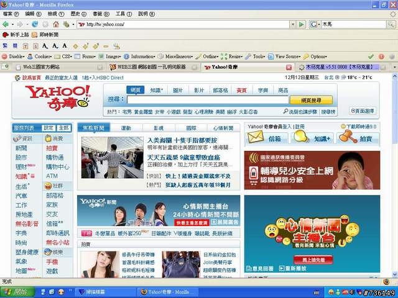
Task: Click the 設為首頁 link
Action: [x=31, y=78]
